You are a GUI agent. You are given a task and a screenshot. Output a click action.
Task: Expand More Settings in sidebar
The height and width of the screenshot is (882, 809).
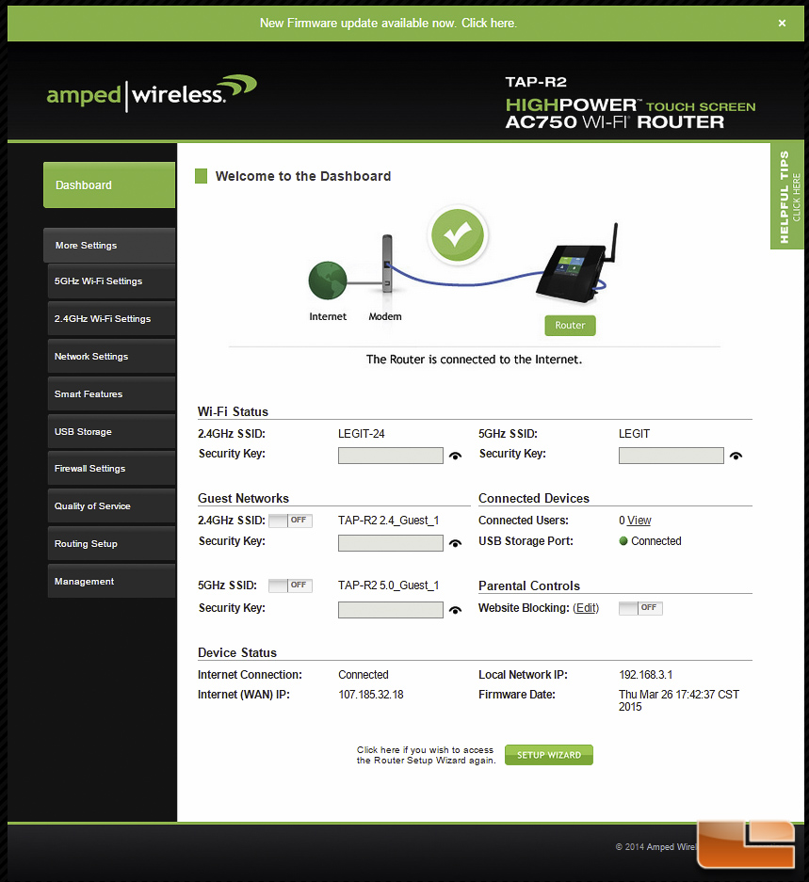click(109, 246)
